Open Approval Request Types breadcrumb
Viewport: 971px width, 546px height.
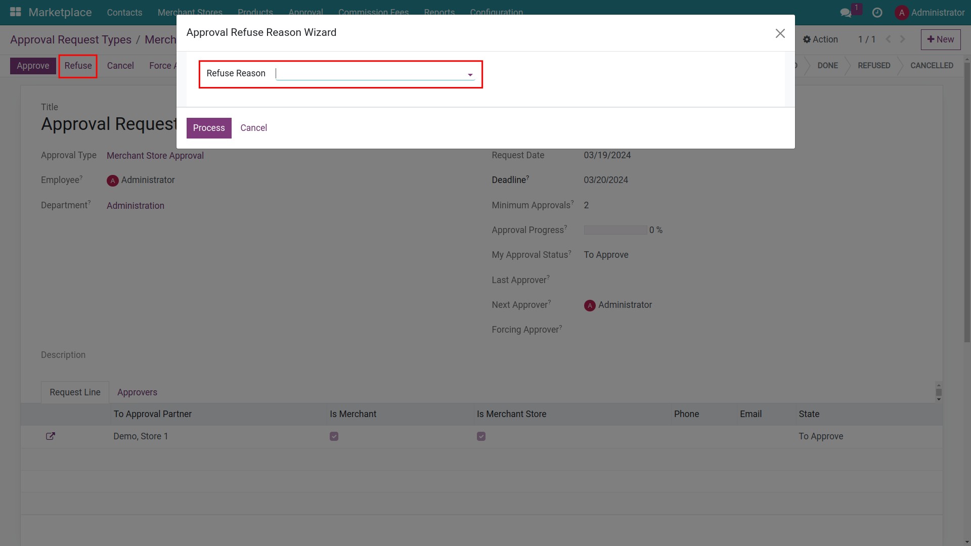tap(71, 39)
